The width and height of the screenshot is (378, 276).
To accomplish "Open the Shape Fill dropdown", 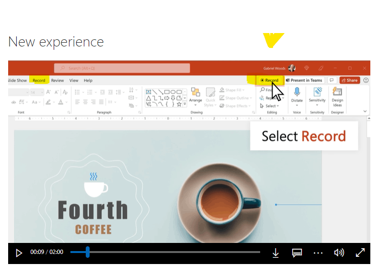I will pos(232,90).
